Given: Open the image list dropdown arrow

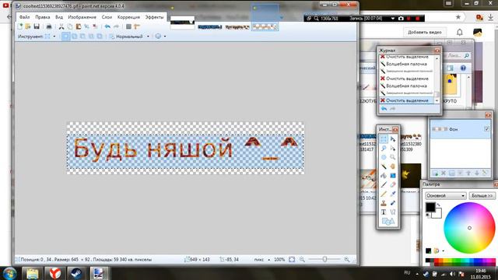Looking at the screenshot, I should (282, 17).
